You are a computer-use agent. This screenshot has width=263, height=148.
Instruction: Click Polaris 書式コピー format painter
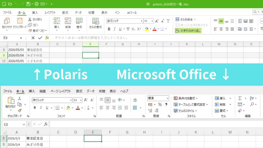37,31
